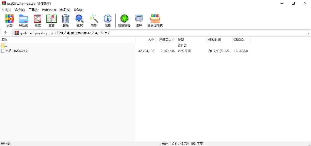The width and height of the screenshot is (311, 146).
Task: Sort by the 大小 column header
Action: [146, 40]
